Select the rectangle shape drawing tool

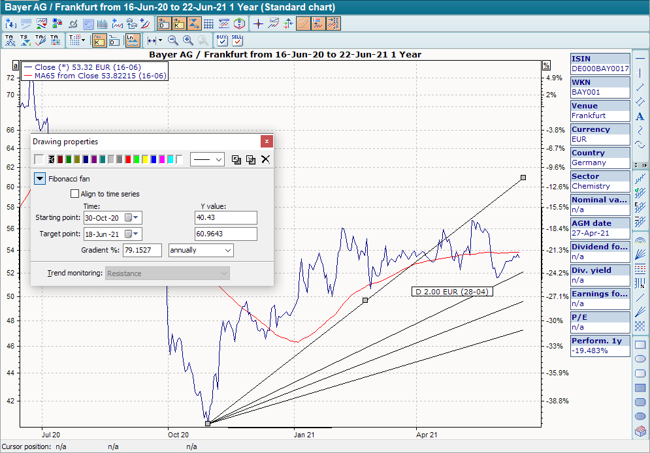pyautogui.click(x=640, y=345)
